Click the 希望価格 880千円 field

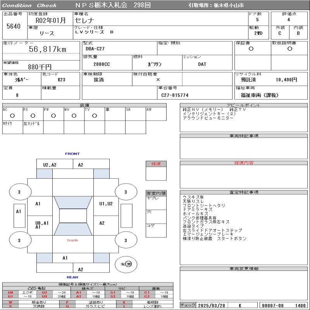coord(41,65)
